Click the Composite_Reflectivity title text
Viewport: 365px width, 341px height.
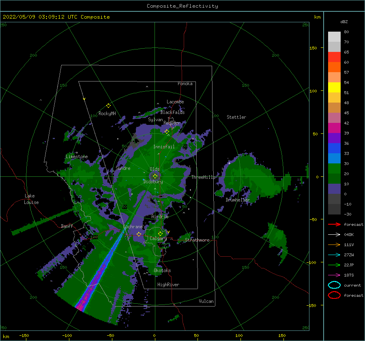[182, 6]
